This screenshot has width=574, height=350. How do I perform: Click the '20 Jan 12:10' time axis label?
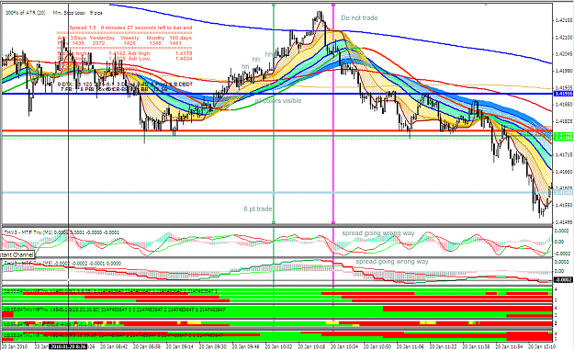click(542, 346)
